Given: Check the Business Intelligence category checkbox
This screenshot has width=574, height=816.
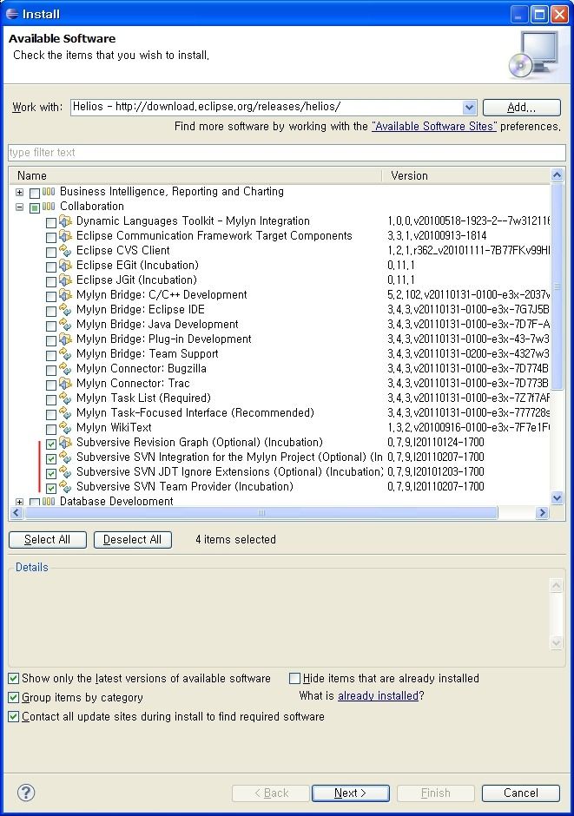Looking at the screenshot, I should [35, 193].
